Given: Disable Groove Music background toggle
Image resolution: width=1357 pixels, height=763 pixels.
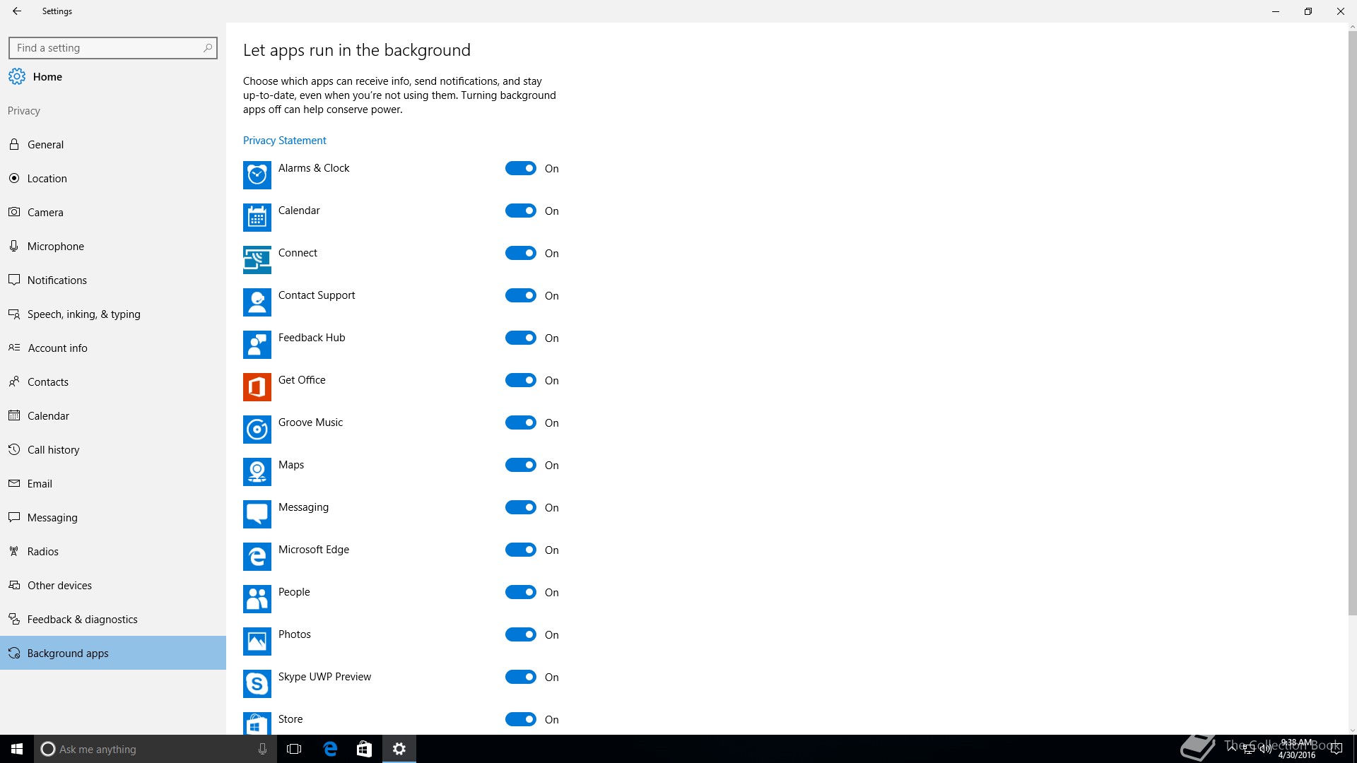Looking at the screenshot, I should [521, 422].
